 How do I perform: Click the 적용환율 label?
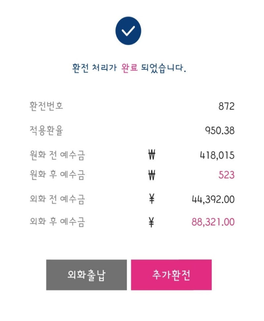coord(47,130)
